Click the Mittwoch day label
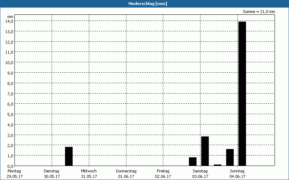 pyautogui.click(x=89, y=171)
